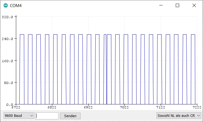Click the 320.0 y-axis label
Screen dimensions: 203x122
tap(7, 17)
